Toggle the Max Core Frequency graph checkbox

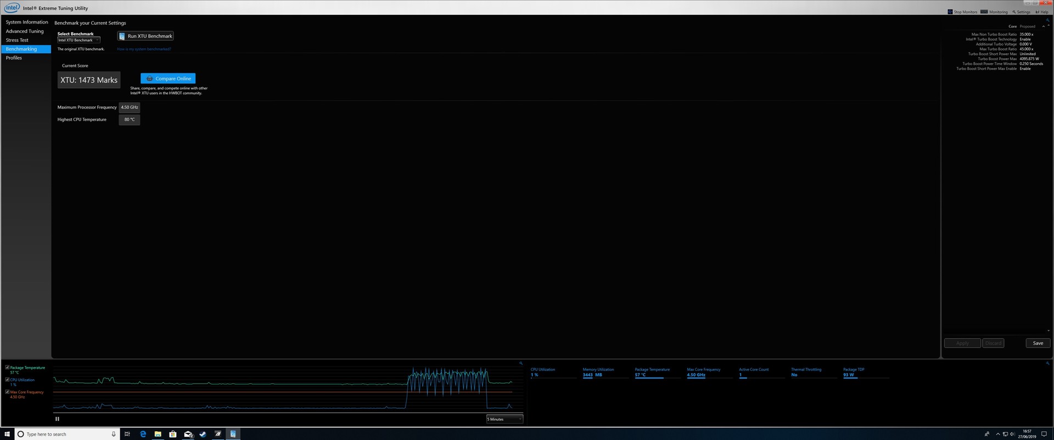7,392
